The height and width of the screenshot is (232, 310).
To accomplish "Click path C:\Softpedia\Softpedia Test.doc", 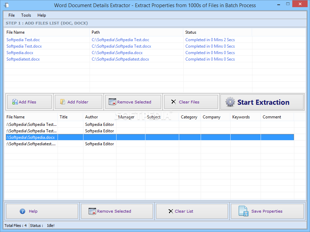I will pyautogui.click(x=120, y=40).
